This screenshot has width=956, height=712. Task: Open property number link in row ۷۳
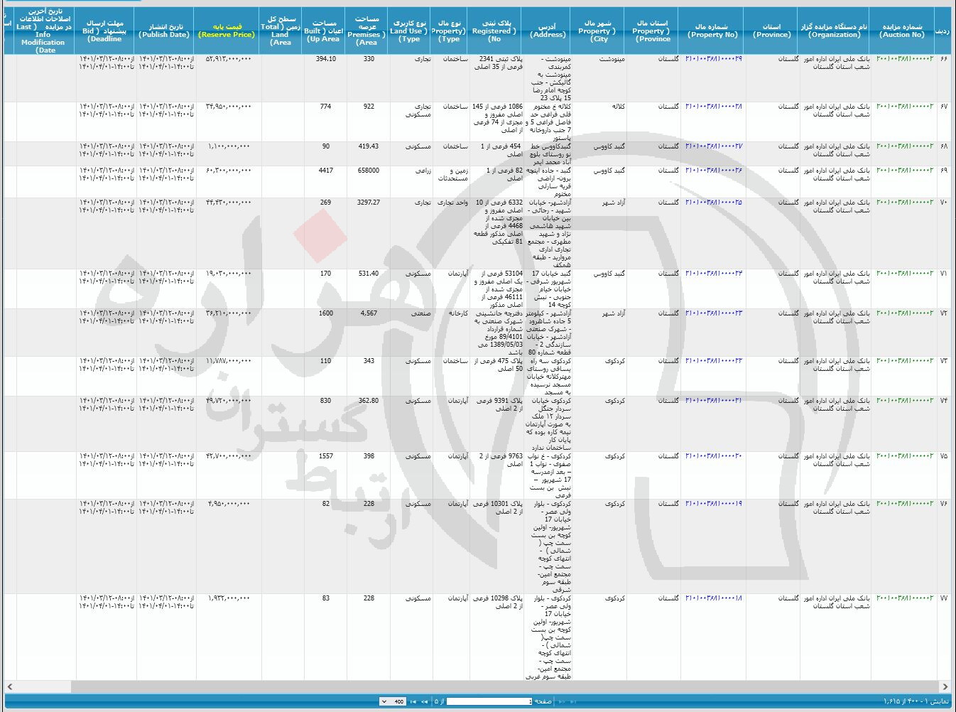713,361
